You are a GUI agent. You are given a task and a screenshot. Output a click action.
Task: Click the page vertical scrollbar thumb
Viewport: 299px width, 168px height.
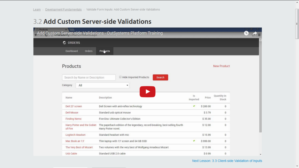pyautogui.click(x=297, y=24)
